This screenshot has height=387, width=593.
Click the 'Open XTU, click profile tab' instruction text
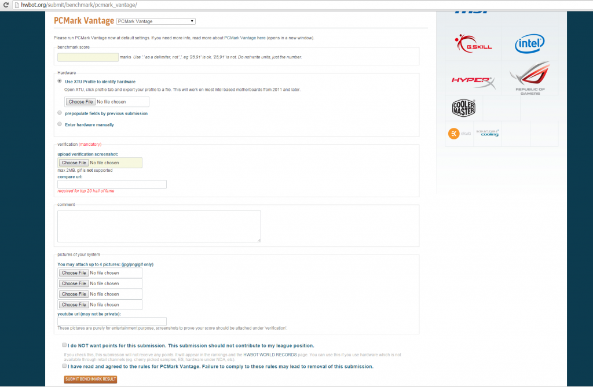click(x=182, y=90)
